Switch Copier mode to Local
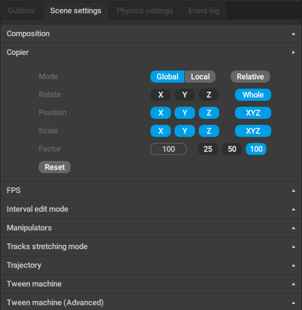Screen dimensions: 302x310 tap(200, 77)
